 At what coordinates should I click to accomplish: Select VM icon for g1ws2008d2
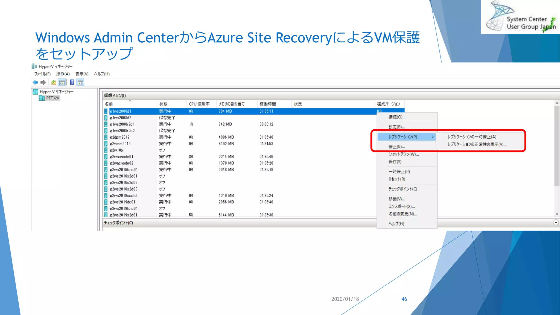tap(106, 118)
